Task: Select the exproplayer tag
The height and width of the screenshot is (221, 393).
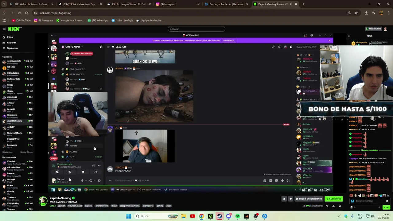Action: [148, 206]
